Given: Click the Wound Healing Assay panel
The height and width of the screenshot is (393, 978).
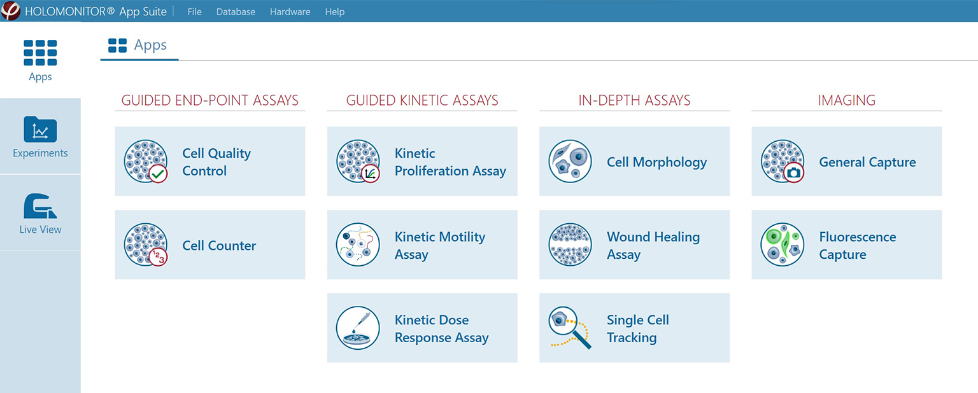Looking at the screenshot, I should pos(634,245).
